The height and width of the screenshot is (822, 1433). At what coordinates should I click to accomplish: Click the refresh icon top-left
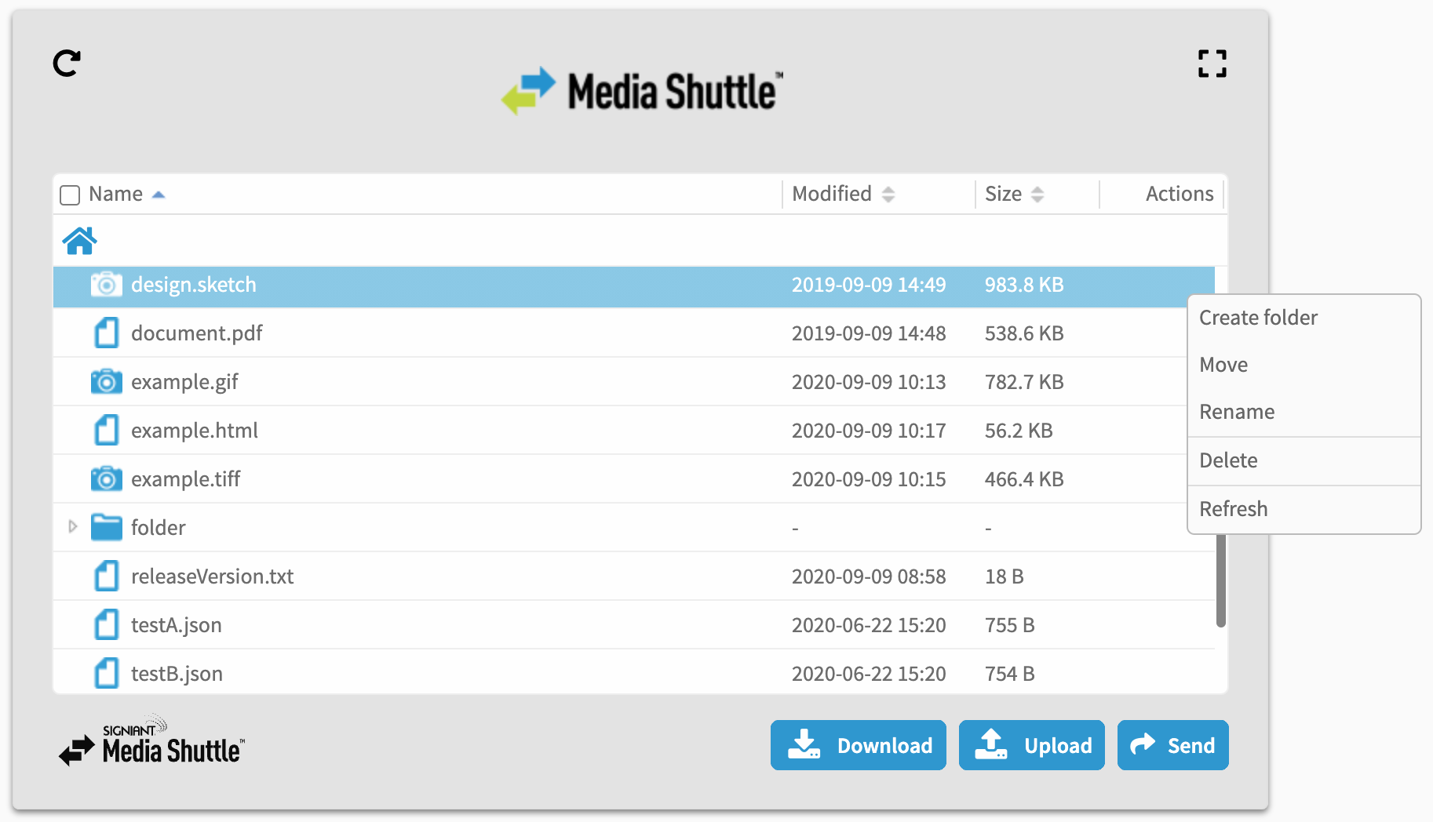67,63
